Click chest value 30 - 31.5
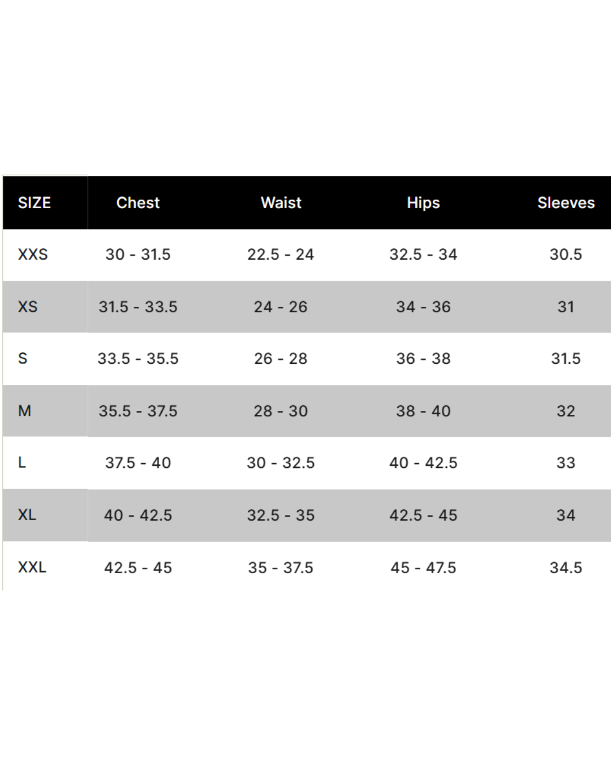Image resolution: width=611 pixels, height=764 pixels. 138,254
